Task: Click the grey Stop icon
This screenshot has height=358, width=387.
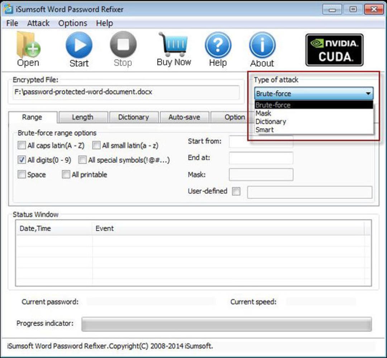Action: (123, 44)
